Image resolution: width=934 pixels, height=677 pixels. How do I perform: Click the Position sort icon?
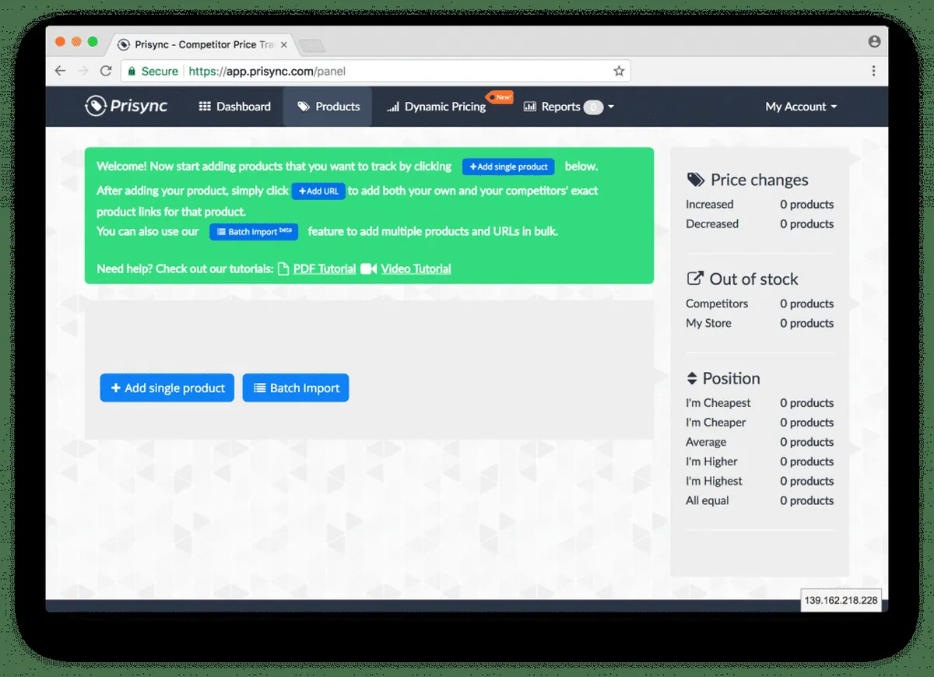point(692,378)
